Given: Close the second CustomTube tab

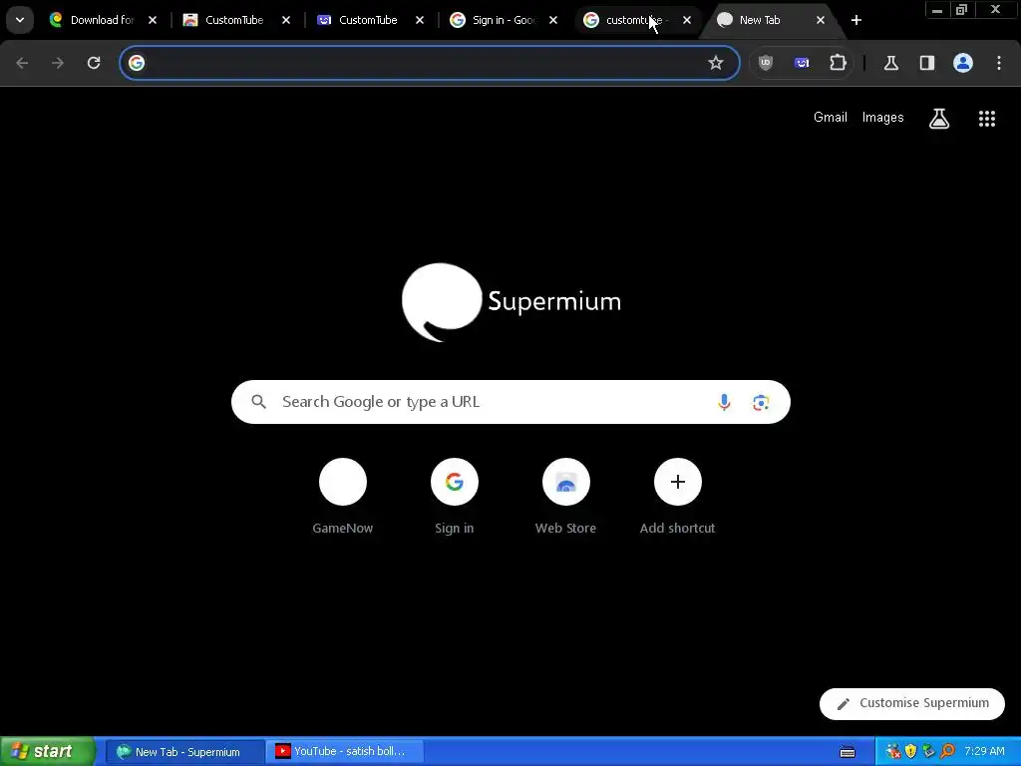Looking at the screenshot, I should (x=420, y=20).
